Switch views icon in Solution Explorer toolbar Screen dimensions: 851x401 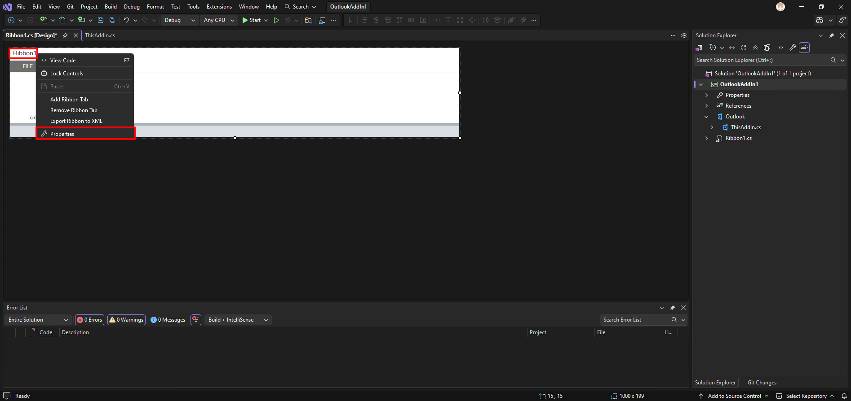699,48
